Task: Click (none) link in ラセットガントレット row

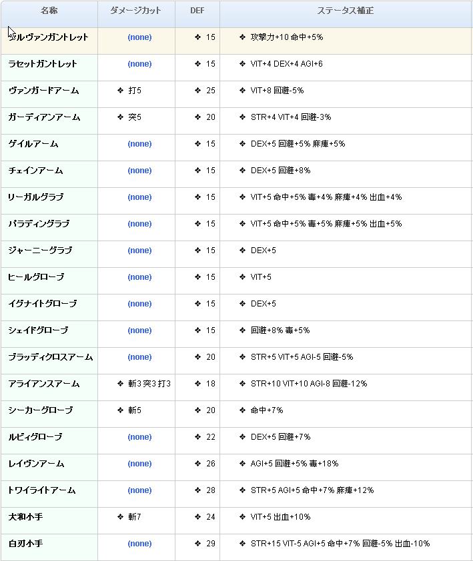Action: click(139, 64)
